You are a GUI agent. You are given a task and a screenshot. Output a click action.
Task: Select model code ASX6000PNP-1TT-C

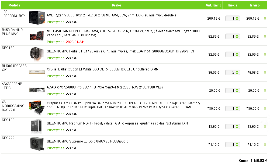pos(12,86)
